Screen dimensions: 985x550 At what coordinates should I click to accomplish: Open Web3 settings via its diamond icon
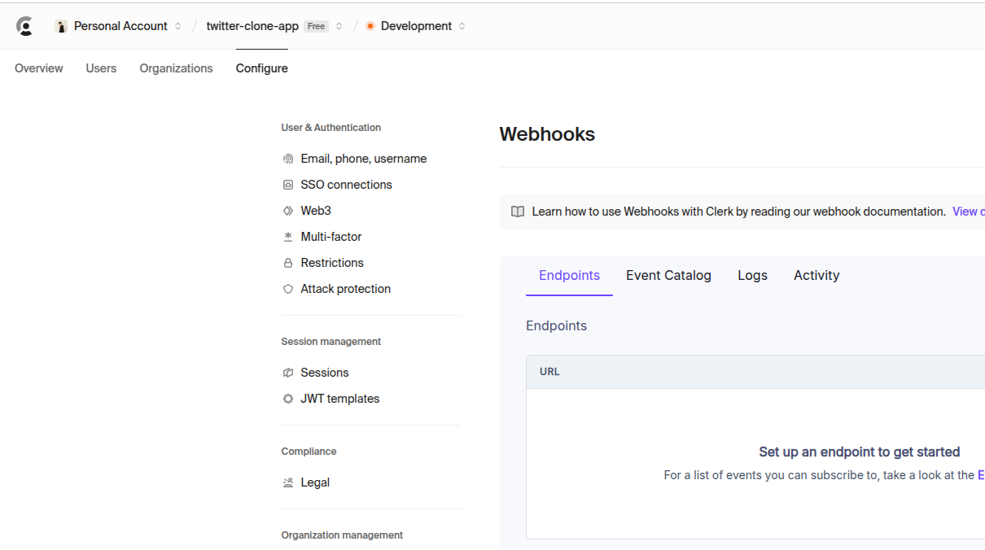(288, 210)
